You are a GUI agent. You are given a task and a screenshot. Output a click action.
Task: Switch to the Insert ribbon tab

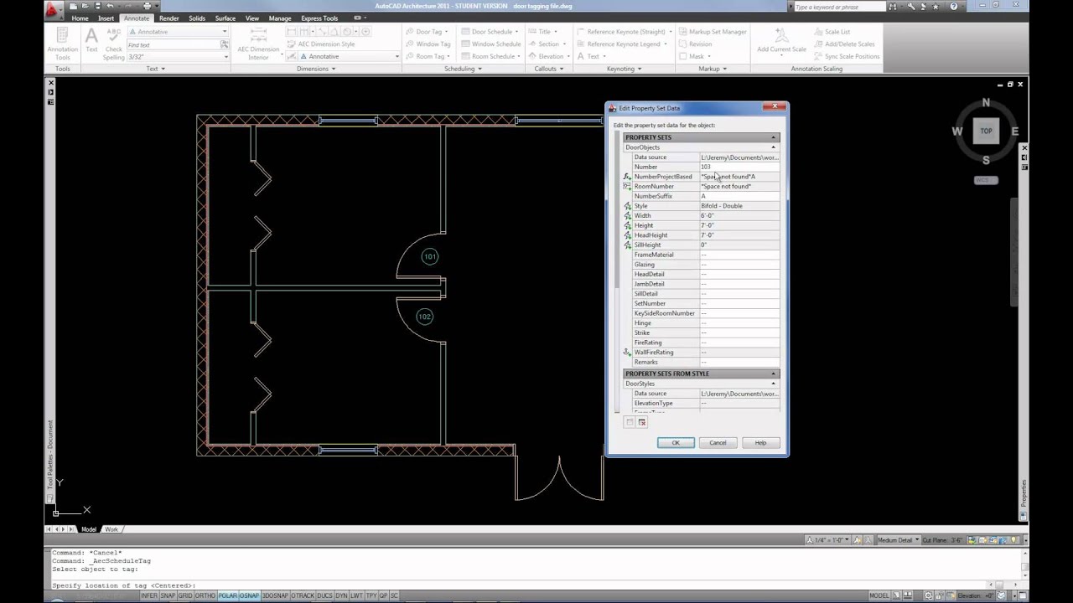tap(106, 18)
